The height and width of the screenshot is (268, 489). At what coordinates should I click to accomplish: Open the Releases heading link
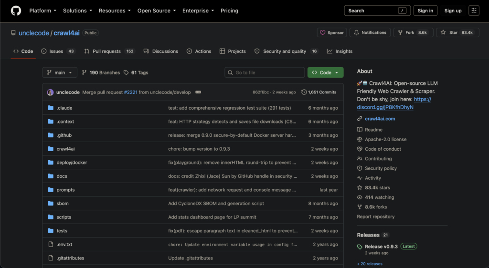pyautogui.click(x=372, y=235)
